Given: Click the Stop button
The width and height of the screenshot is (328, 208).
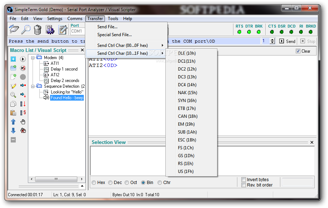Looking at the screenshot, I should (308, 41).
